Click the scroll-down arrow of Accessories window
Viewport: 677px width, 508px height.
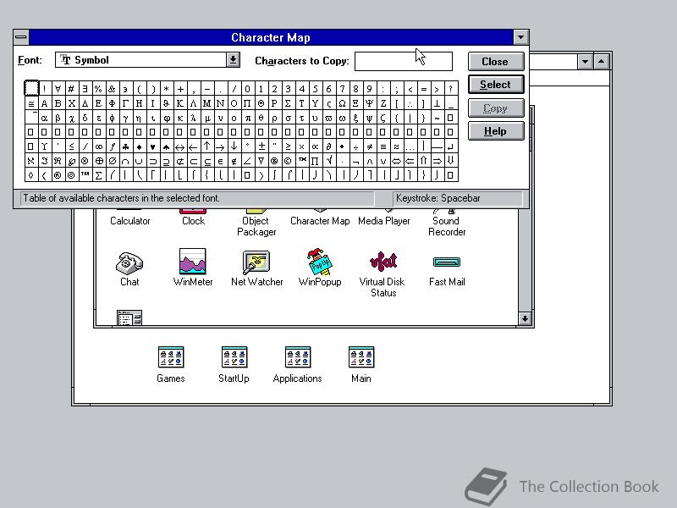525,319
